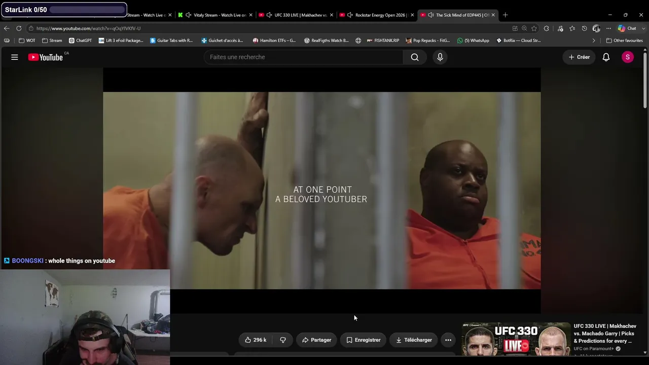The width and height of the screenshot is (649, 365).
Task: Open the ChatGPT bookmark
Action: 80,41
